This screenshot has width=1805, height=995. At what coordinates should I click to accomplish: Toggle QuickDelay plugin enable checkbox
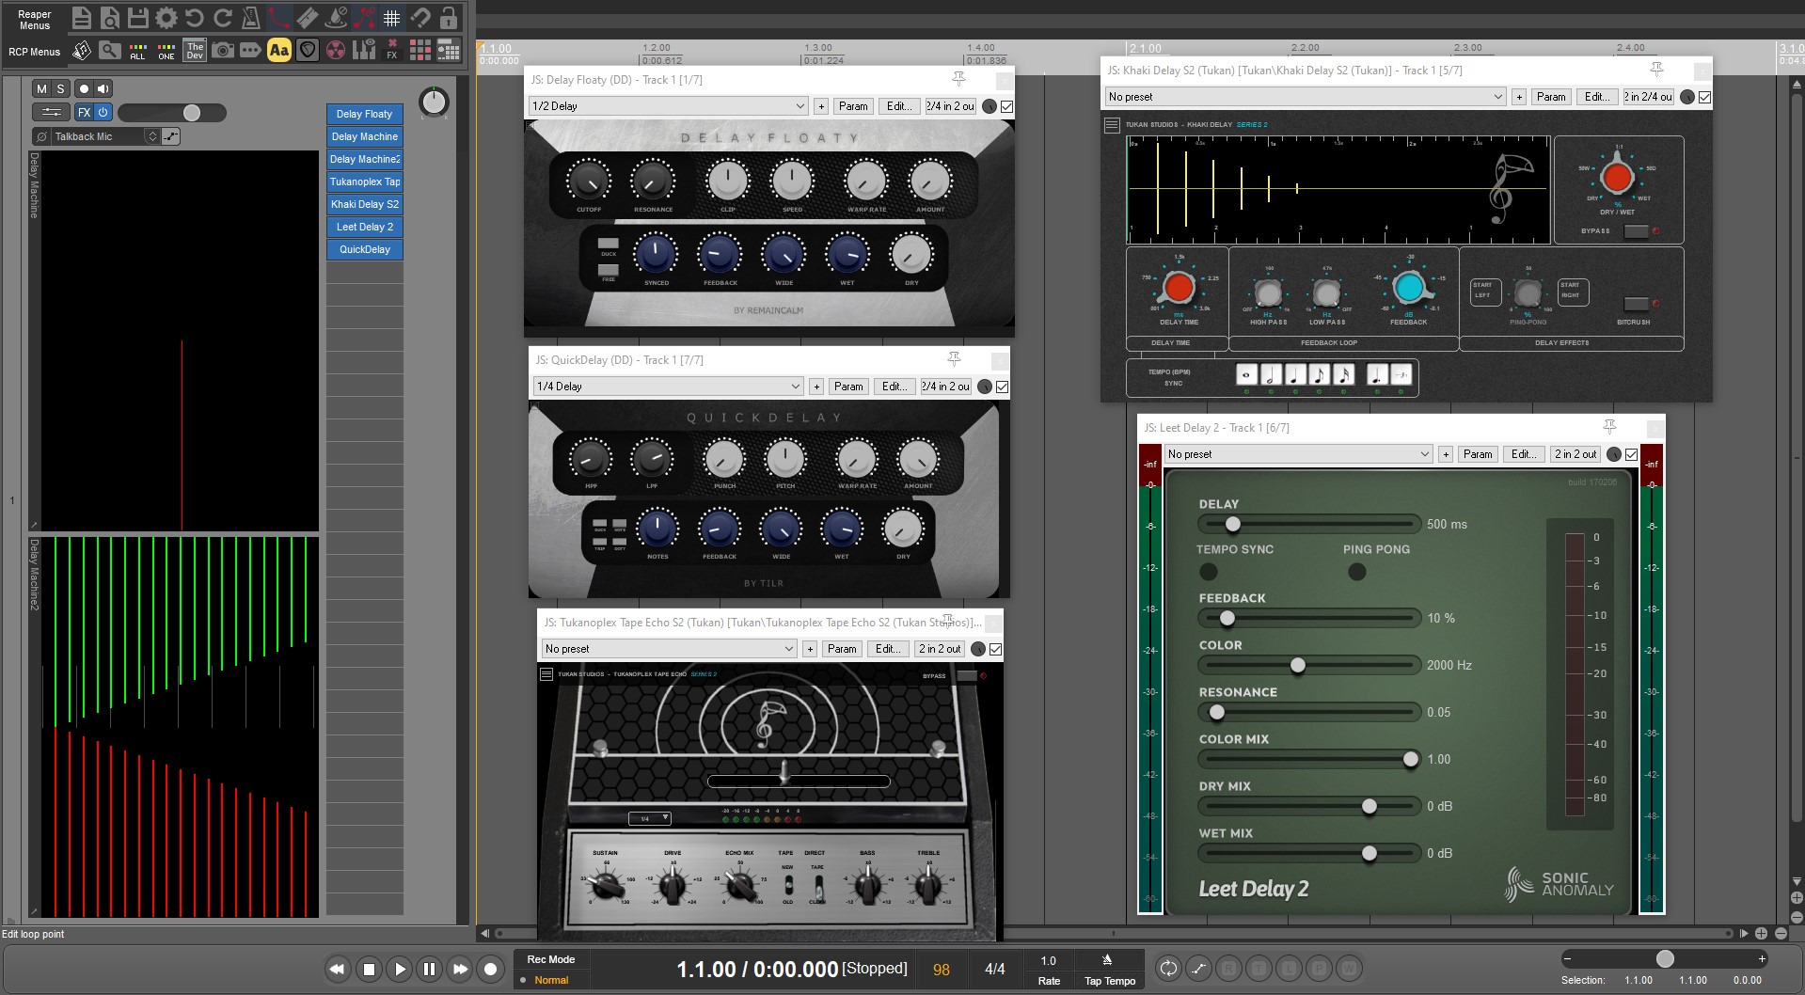[1003, 387]
